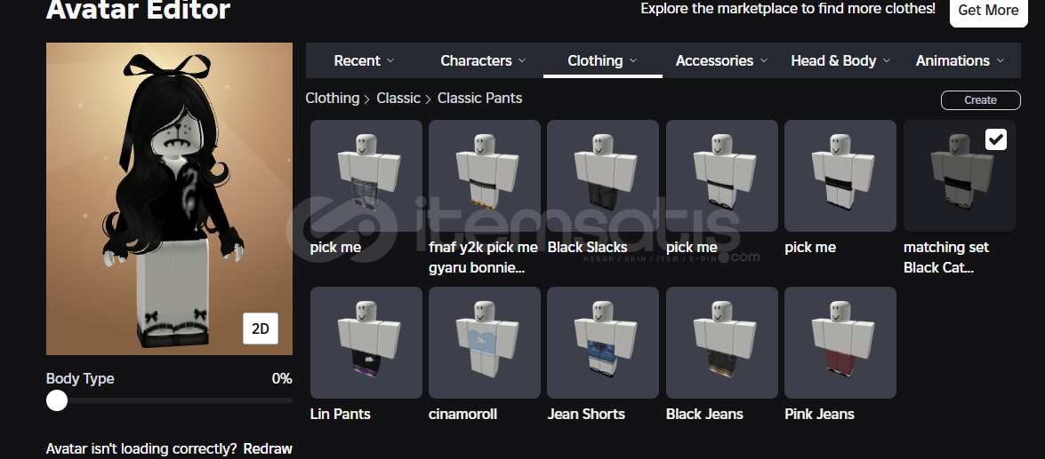This screenshot has width=1045, height=459.
Task: Click the Black Slacks item name
Action: pos(587,248)
